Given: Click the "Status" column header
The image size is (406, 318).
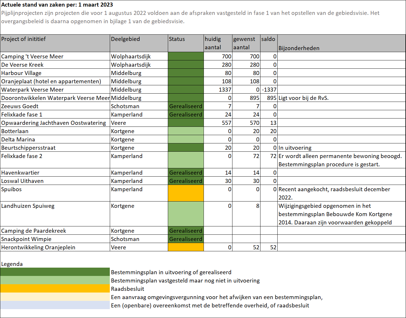Looking at the screenshot, I should 177,39.
